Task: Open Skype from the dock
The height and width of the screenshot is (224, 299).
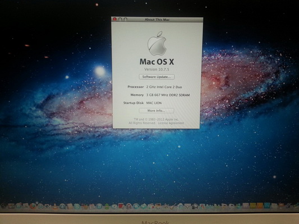Action: click(77, 206)
